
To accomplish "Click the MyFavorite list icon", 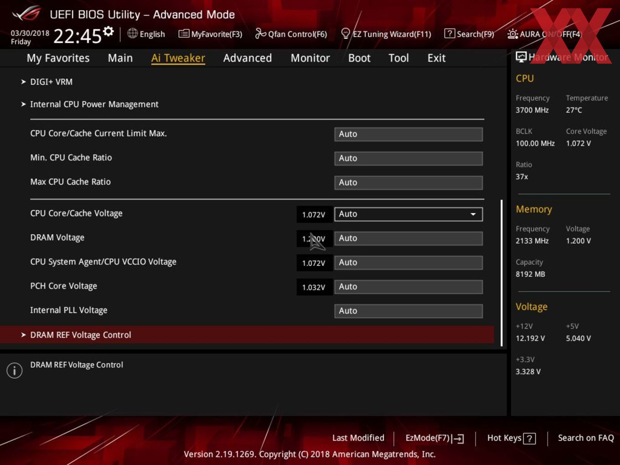I will point(184,34).
